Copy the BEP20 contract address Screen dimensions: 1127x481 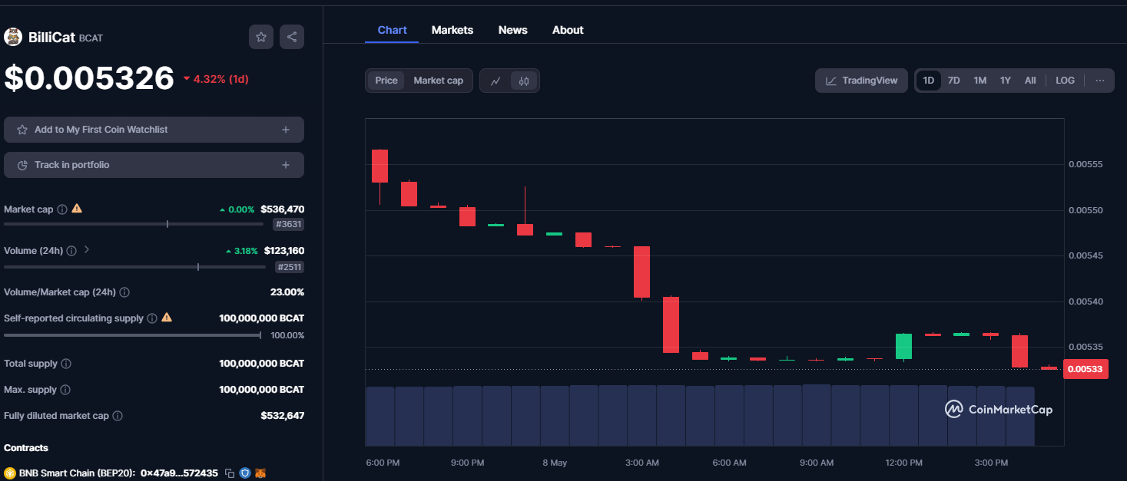click(x=230, y=473)
